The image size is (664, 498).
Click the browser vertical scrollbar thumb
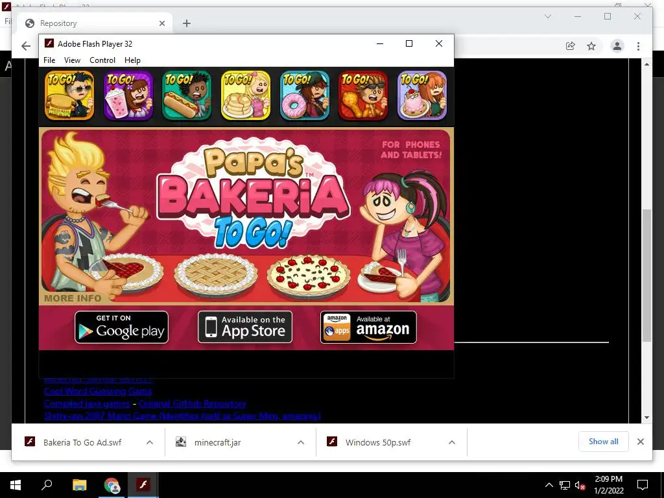coord(646,275)
